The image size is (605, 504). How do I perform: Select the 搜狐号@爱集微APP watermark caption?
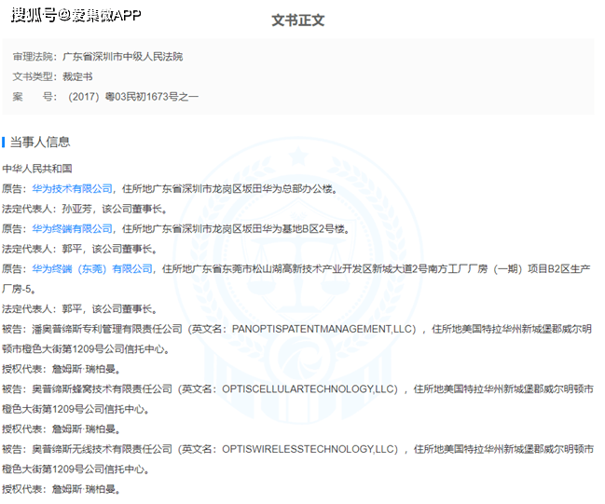click(x=76, y=16)
